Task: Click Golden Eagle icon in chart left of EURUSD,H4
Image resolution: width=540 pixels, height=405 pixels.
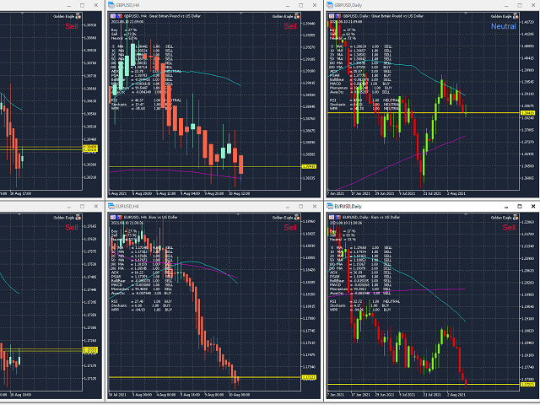Action: point(78,218)
